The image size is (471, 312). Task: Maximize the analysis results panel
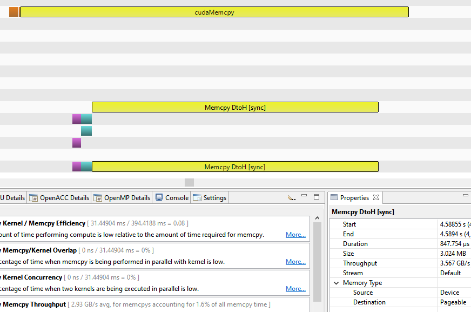point(317,197)
